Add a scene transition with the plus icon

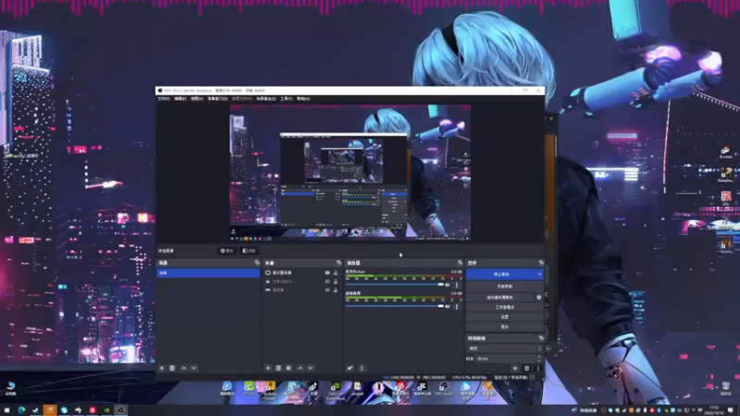(x=515, y=368)
